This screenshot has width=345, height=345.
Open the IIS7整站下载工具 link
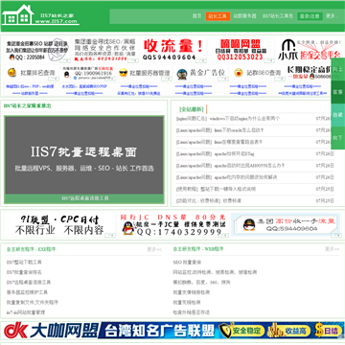[24, 263]
